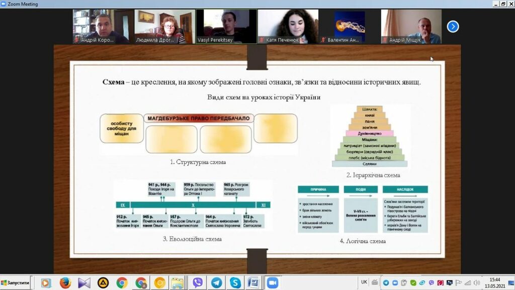Click the yellow Chrome Canary taskbar icon
This screenshot has height=290, width=515.
(159, 283)
